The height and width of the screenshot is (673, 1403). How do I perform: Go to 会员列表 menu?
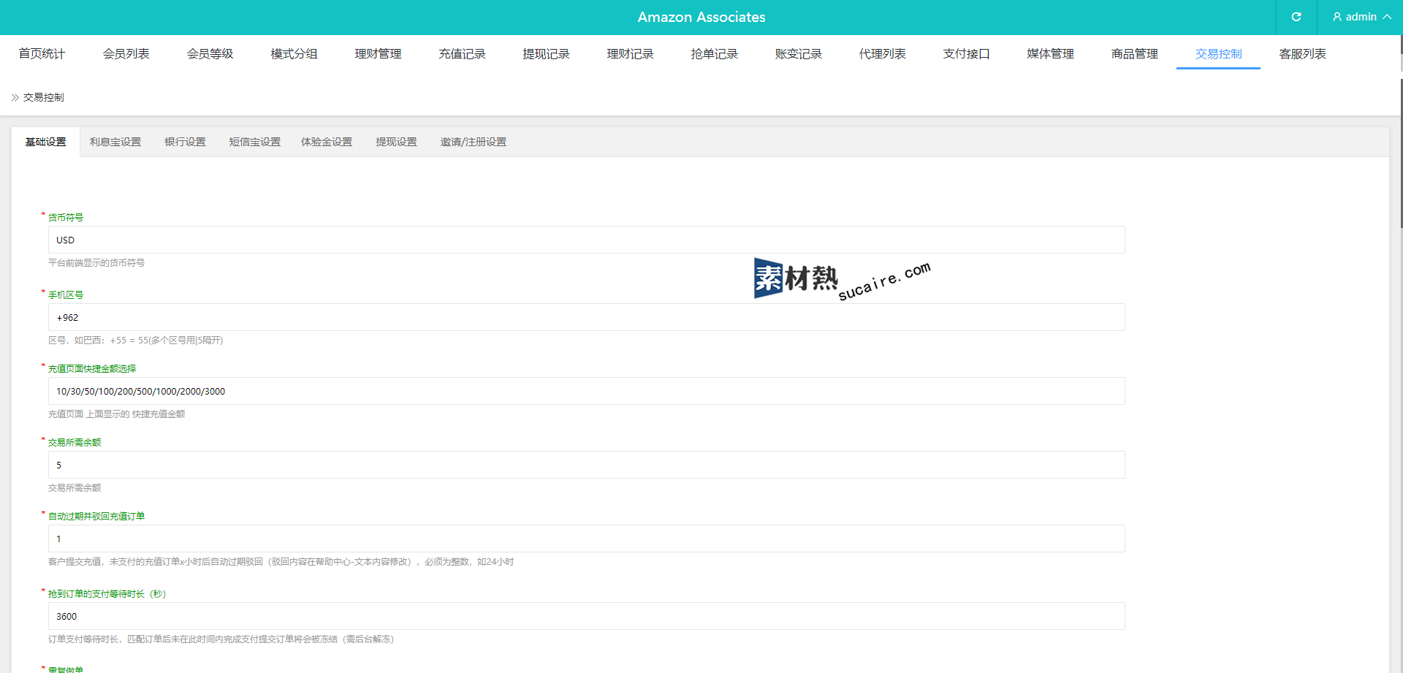coord(126,53)
